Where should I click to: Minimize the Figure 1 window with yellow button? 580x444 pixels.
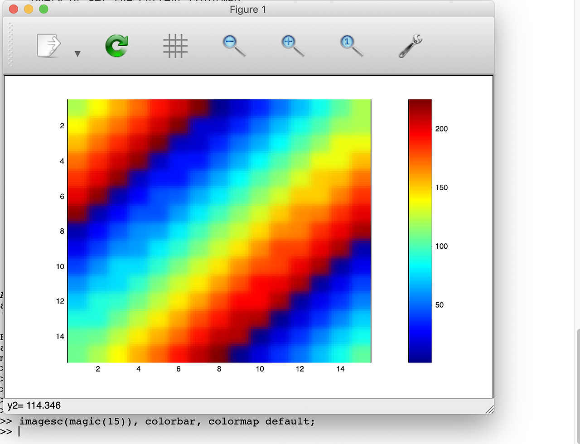(x=29, y=9)
